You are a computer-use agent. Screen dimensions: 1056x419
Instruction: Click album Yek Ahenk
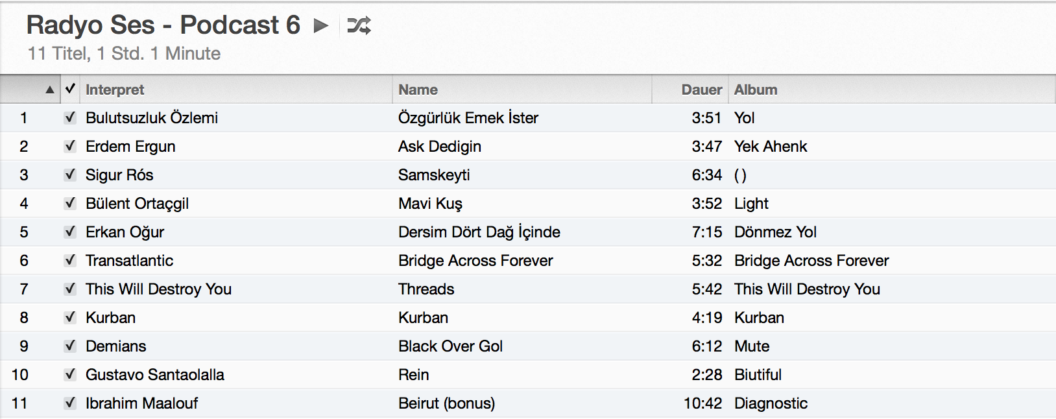click(771, 147)
